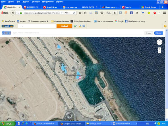Expand hidden toolbar icons chevron
This screenshot has height=126, width=168.
point(159,13)
